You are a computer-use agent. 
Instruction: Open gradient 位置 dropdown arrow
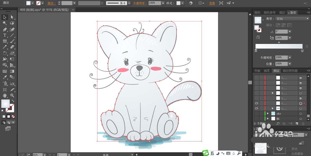point(290,64)
